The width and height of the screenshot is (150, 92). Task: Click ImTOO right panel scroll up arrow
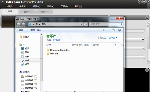(148, 25)
